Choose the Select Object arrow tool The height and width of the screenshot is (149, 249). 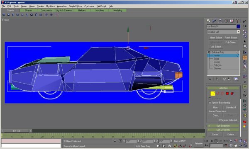[x=245, y=41]
